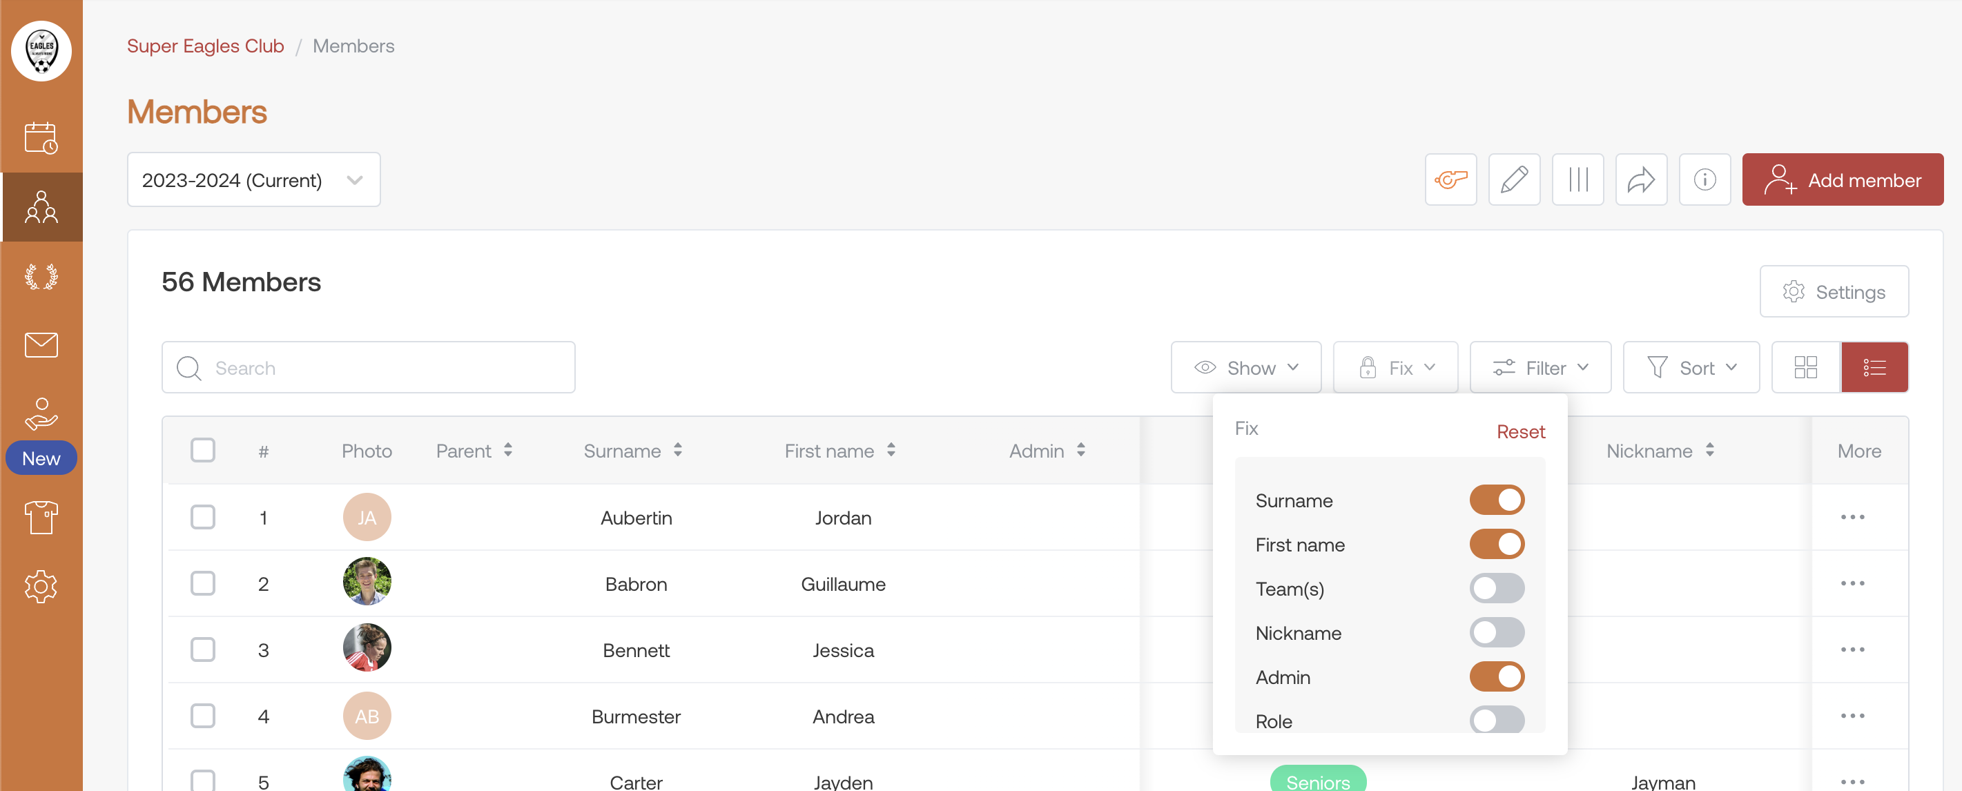The image size is (1962, 791).
Task: Click the whistle icon button
Action: tap(1450, 179)
